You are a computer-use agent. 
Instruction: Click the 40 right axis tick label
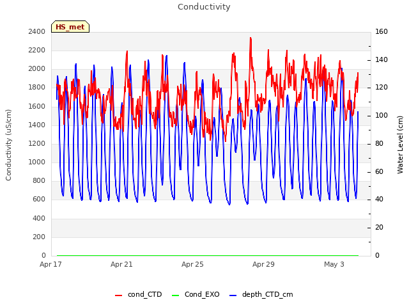[x=379, y=200]
